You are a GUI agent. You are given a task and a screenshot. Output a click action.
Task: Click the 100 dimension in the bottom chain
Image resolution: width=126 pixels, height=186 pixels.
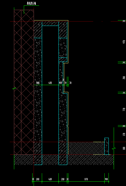pyautogui.click(x=107, y=179)
